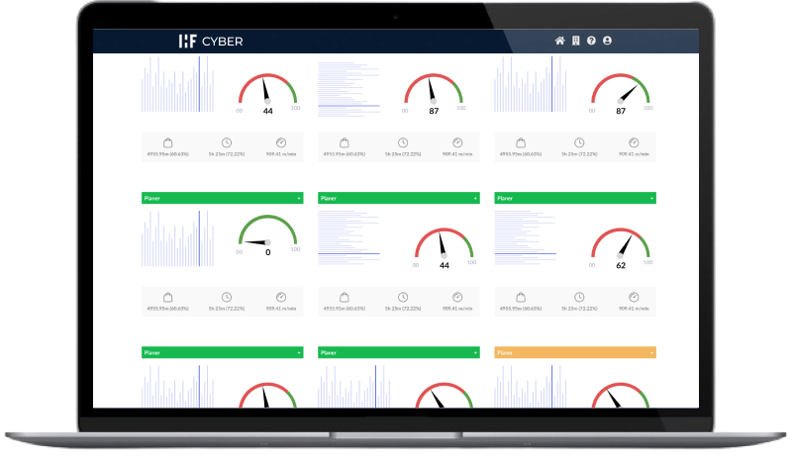Click clock icon under gauge 62

[x=579, y=298]
